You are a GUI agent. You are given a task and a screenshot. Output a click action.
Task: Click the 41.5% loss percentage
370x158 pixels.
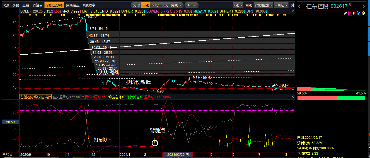click(361, 93)
